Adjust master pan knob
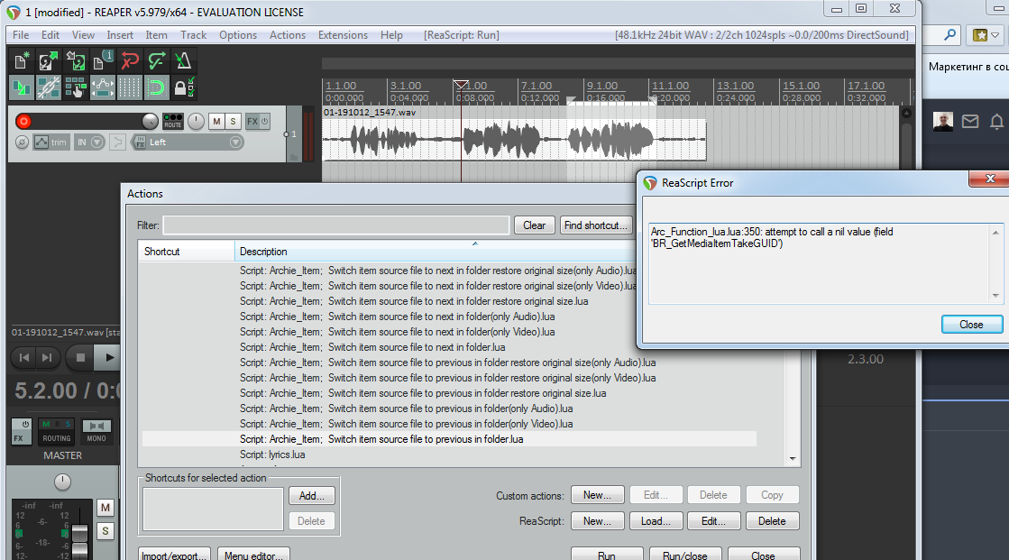 click(x=62, y=482)
